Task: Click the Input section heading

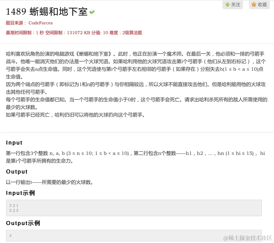Action: tap(14, 143)
